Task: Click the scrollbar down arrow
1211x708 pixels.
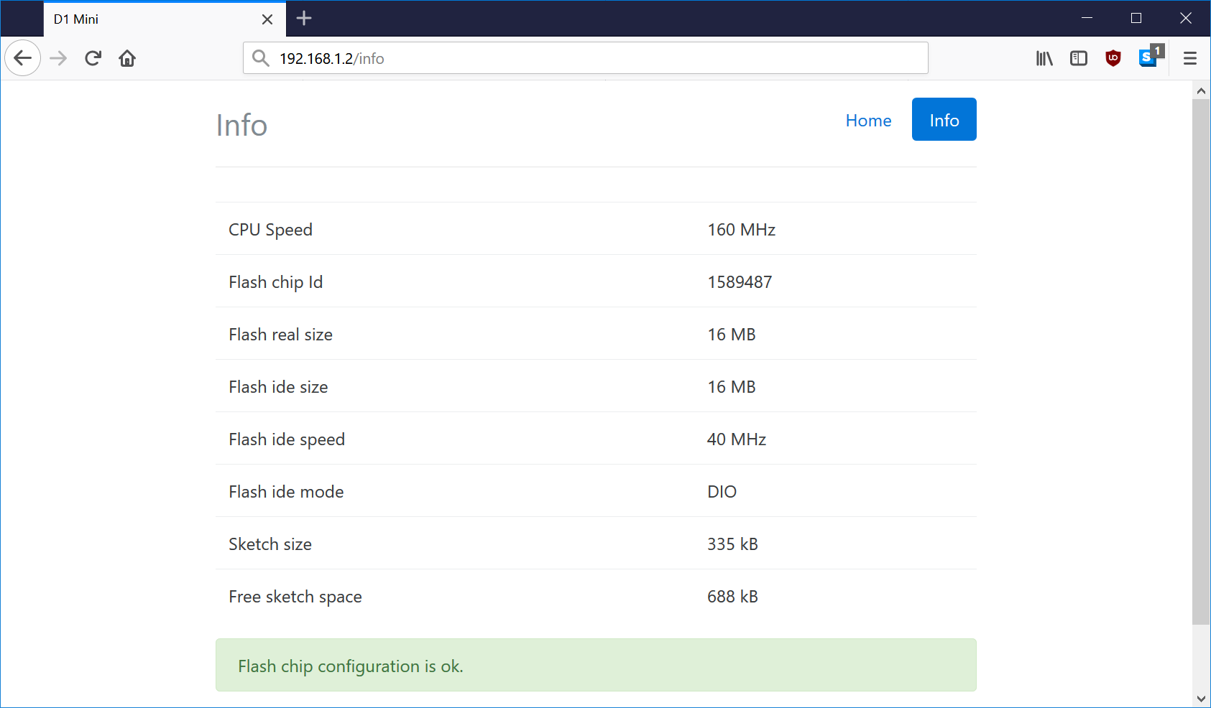Action: click(1201, 699)
